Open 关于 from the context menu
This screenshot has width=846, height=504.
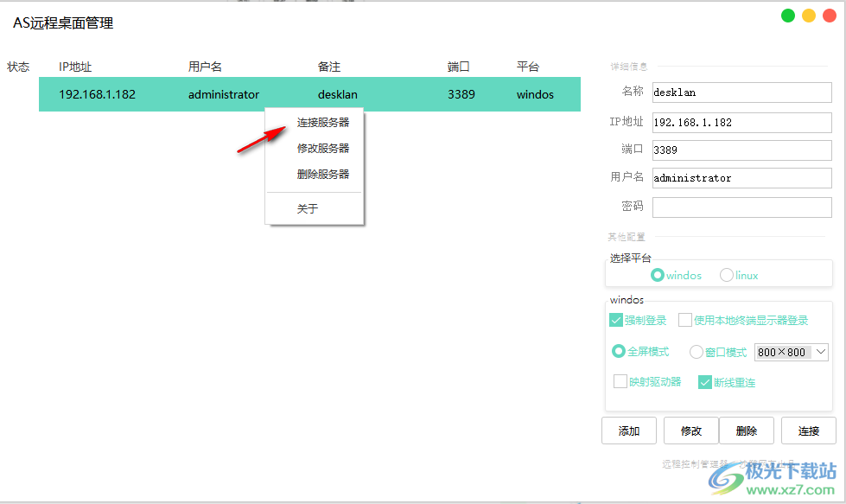(x=308, y=209)
